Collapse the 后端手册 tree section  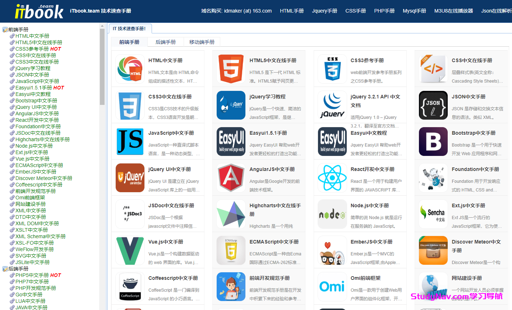point(5,268)
